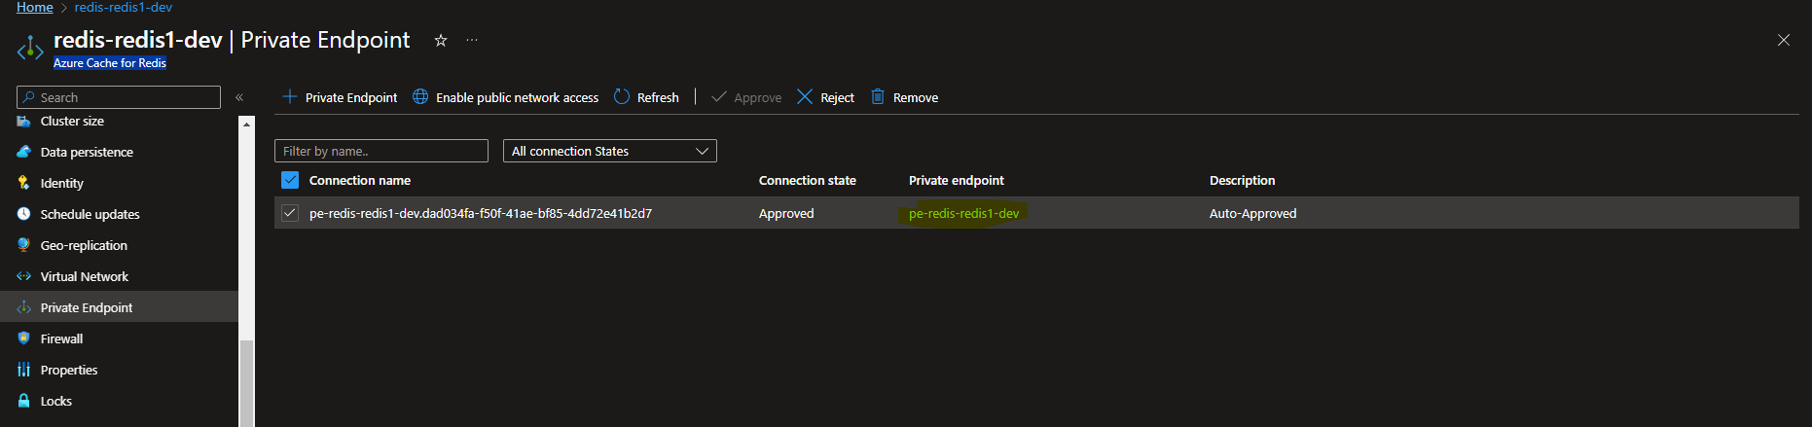Click the Description column header
Image resolution: width=1812 pixels, height=427 pixels.
(x=1242, y=180)
